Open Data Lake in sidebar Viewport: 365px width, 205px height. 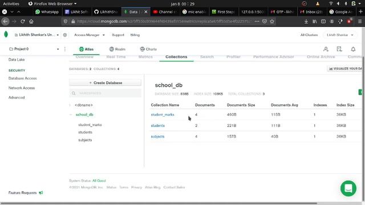[x=17, y=59]
